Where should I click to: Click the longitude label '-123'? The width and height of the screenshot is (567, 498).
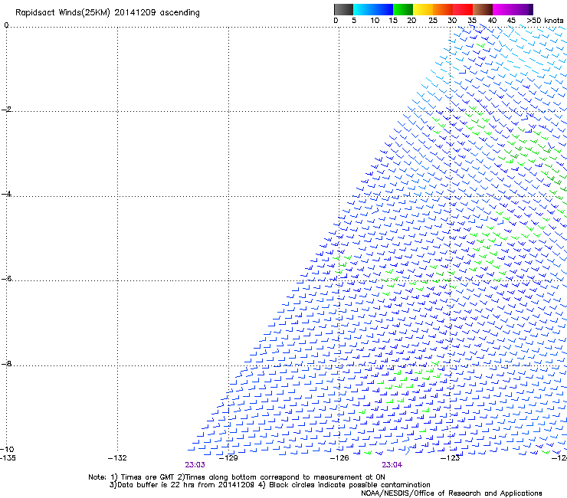coord(451,458)
